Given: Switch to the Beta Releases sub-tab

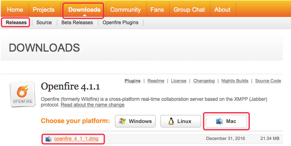Looking at the screenshot, I should [x=77, y=23].
